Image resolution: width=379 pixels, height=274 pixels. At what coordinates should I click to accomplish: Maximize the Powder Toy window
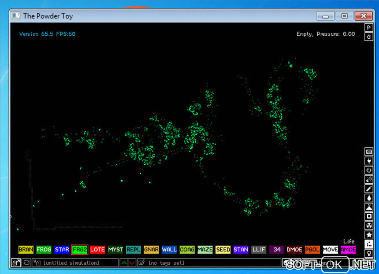click(344, 16)
